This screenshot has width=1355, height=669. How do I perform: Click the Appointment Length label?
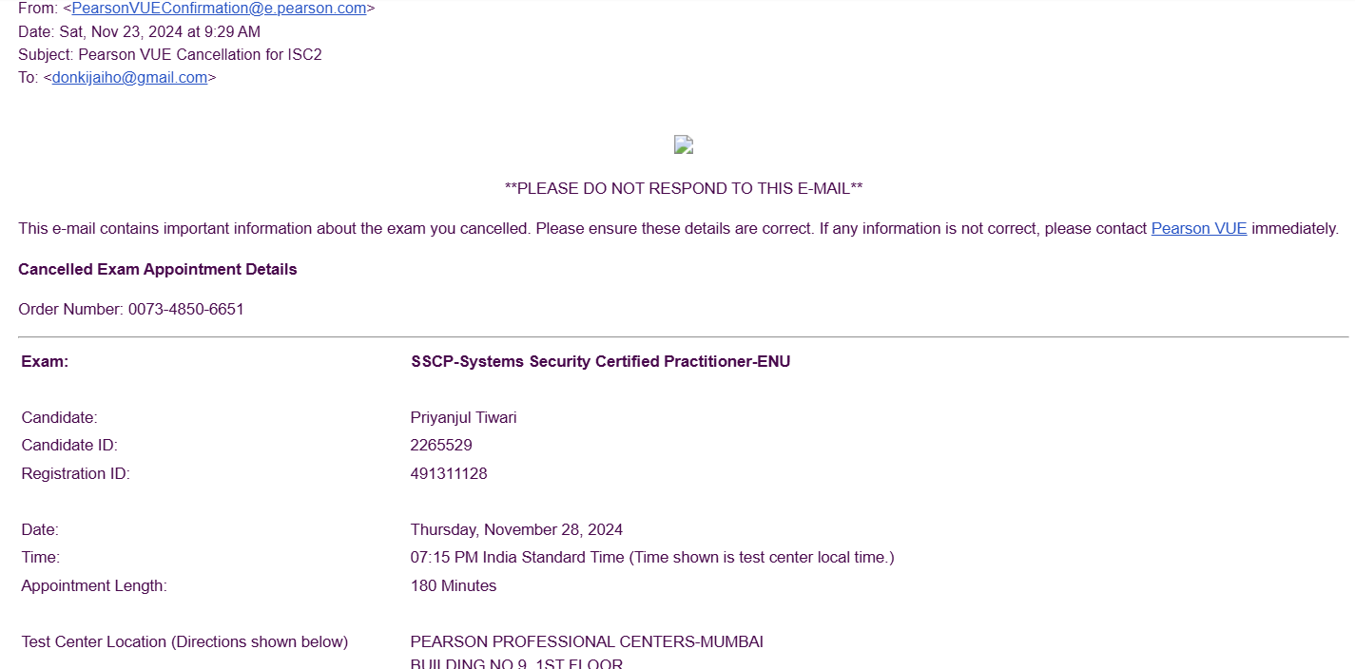94,586
